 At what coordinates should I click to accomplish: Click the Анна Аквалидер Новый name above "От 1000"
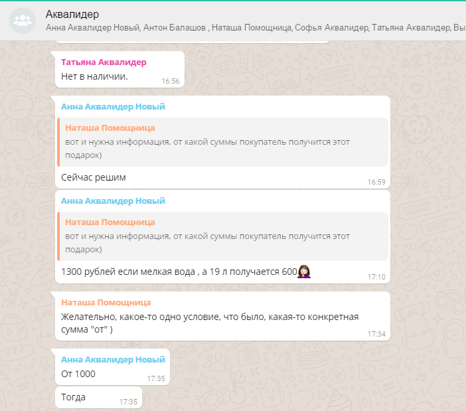click(113, 359)
